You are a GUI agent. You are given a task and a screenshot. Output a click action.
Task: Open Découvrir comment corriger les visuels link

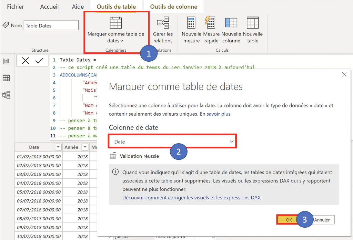191,198
